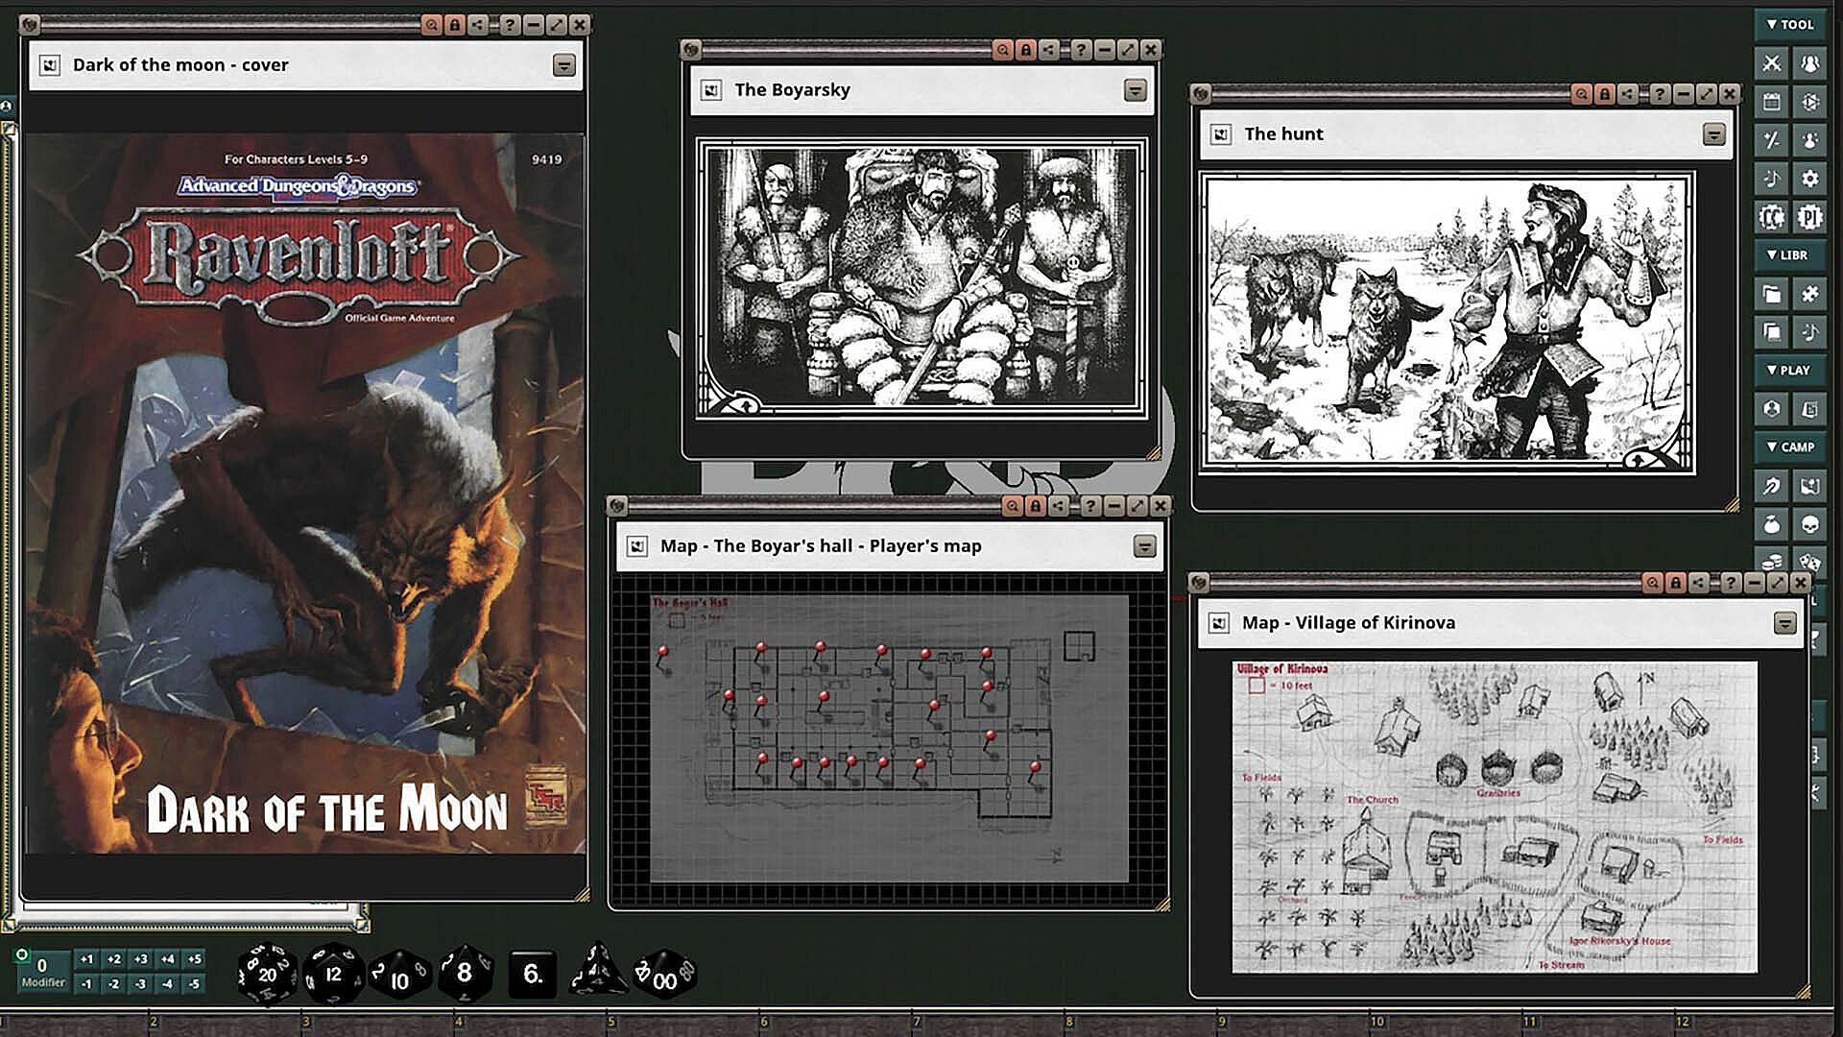
Task: Toggle lock on The Boyarsky window
Action: pos(1026,50)
